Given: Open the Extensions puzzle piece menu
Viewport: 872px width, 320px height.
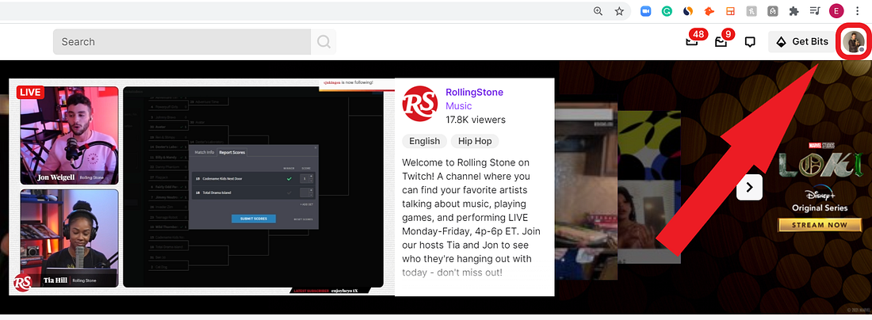Looking at the screenshot, I should 794,11.
